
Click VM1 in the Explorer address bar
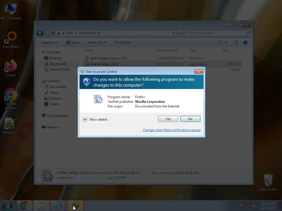pos(69,33)
